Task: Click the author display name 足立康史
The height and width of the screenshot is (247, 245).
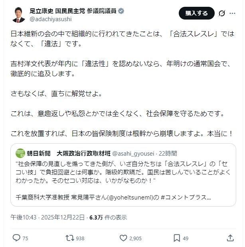Action: point(41,11)
